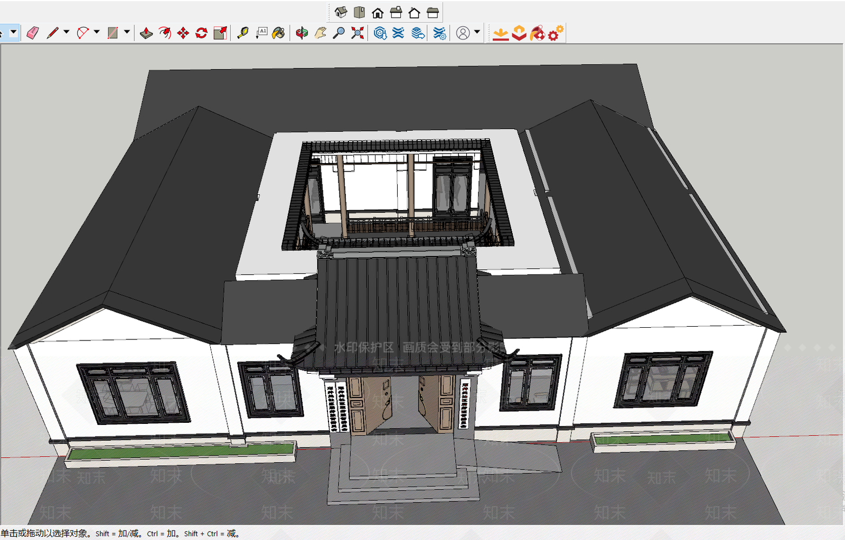Select the Offset tool
This screenshot has width=845, height=540.
coord(165,33)
